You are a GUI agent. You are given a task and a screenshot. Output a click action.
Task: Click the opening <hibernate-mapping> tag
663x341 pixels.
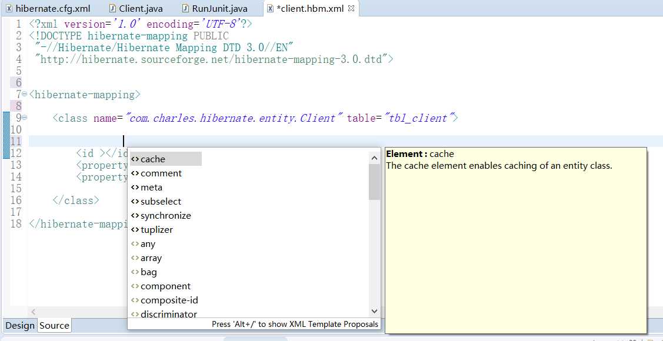click(x=85, y=94)
